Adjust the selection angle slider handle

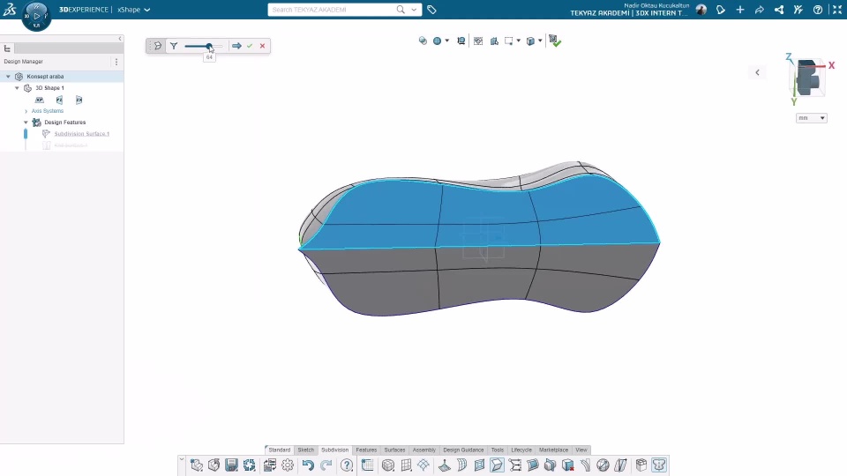click(209, 46)
